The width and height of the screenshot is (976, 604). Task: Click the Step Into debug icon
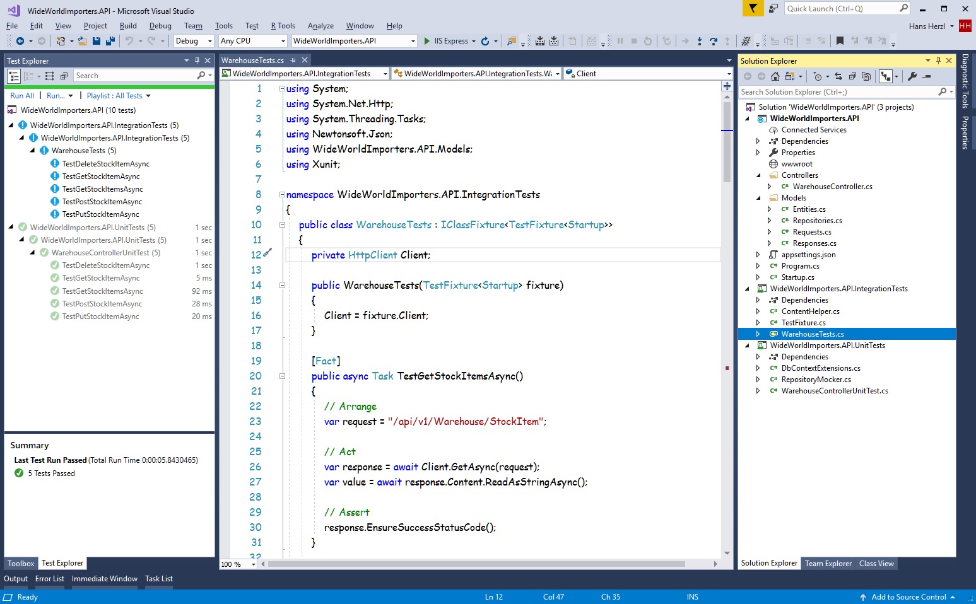click(699, 41)
